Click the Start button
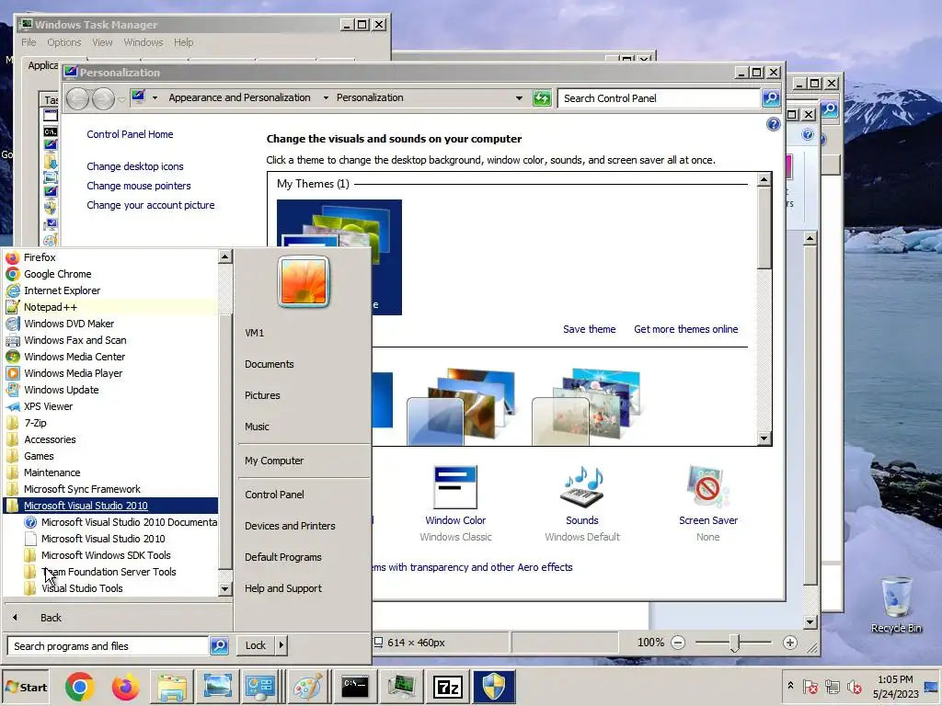The width and height of the screenshot is (942, 706). (x=25, y=688)
